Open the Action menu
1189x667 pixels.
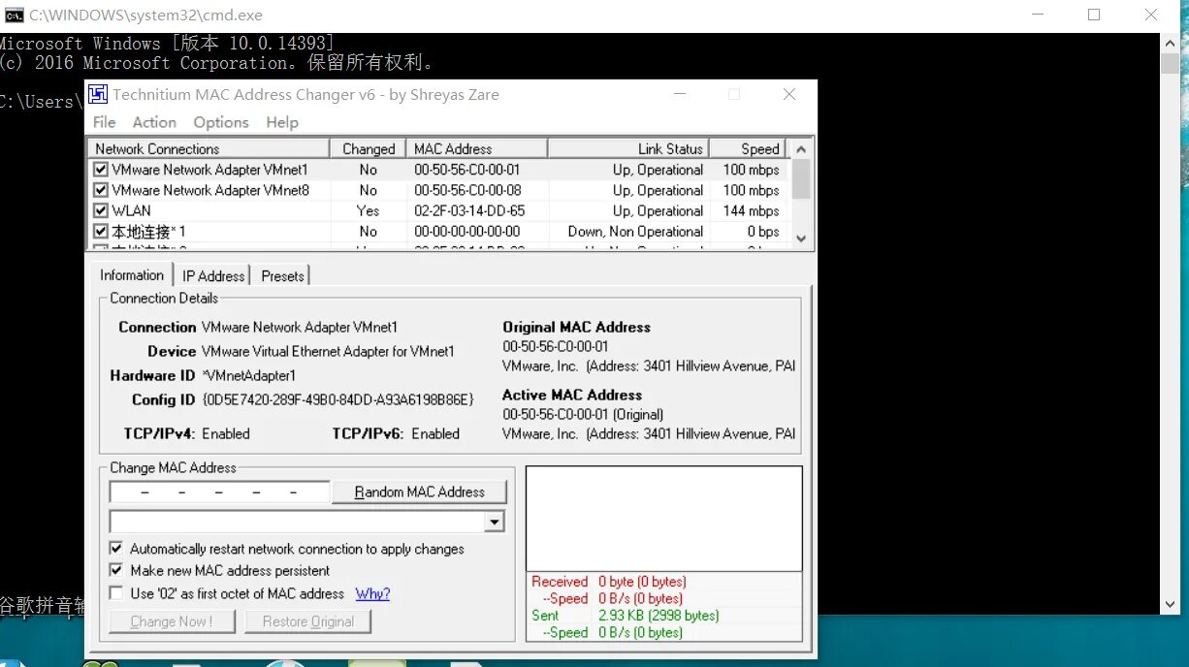click(x=154, y=122)
